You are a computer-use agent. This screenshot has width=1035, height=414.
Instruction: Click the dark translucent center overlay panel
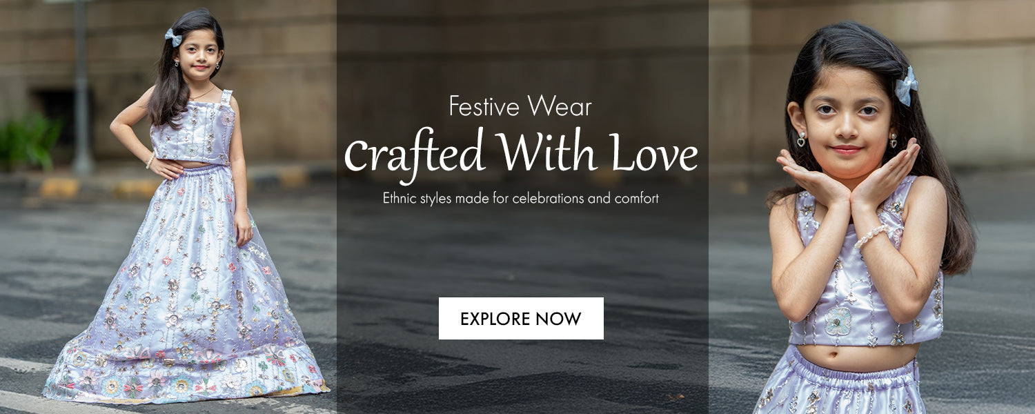click(522, 207)
